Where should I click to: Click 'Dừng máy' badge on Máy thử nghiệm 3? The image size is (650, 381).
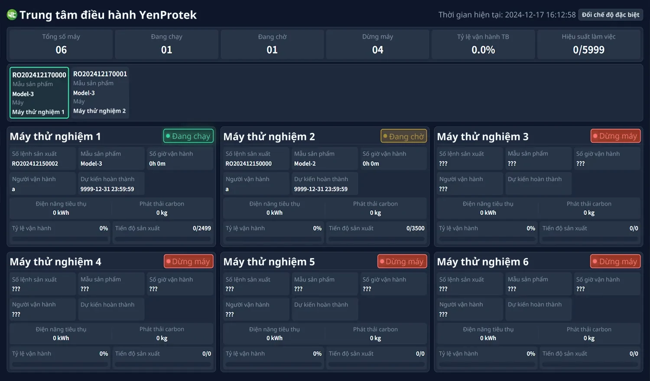pyautogui.click(x=615, y=136)
